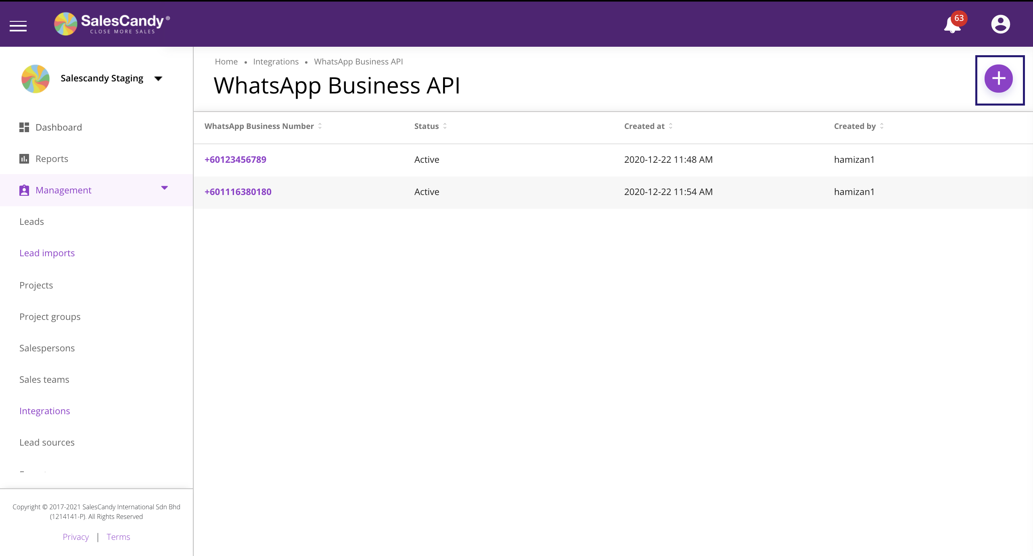
Task: Open the user account profile icon
Action: 1000,24
